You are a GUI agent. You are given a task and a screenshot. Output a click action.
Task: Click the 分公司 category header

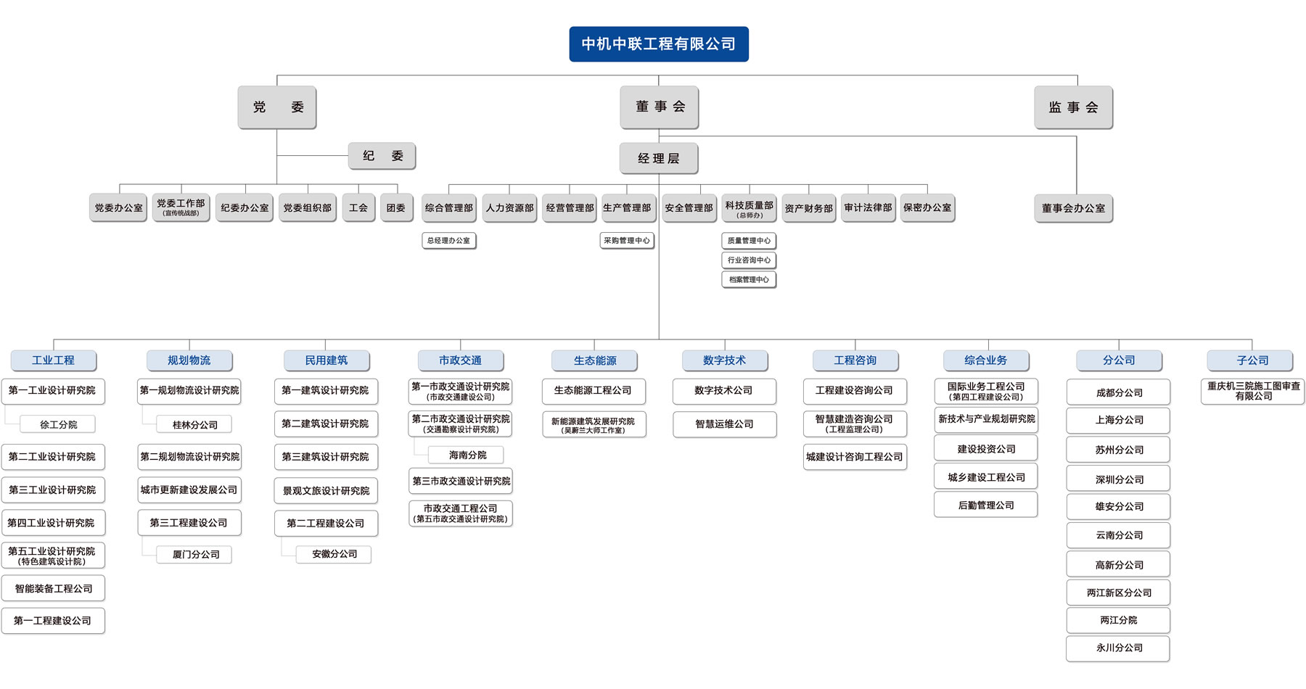[x=1118, y=360]
